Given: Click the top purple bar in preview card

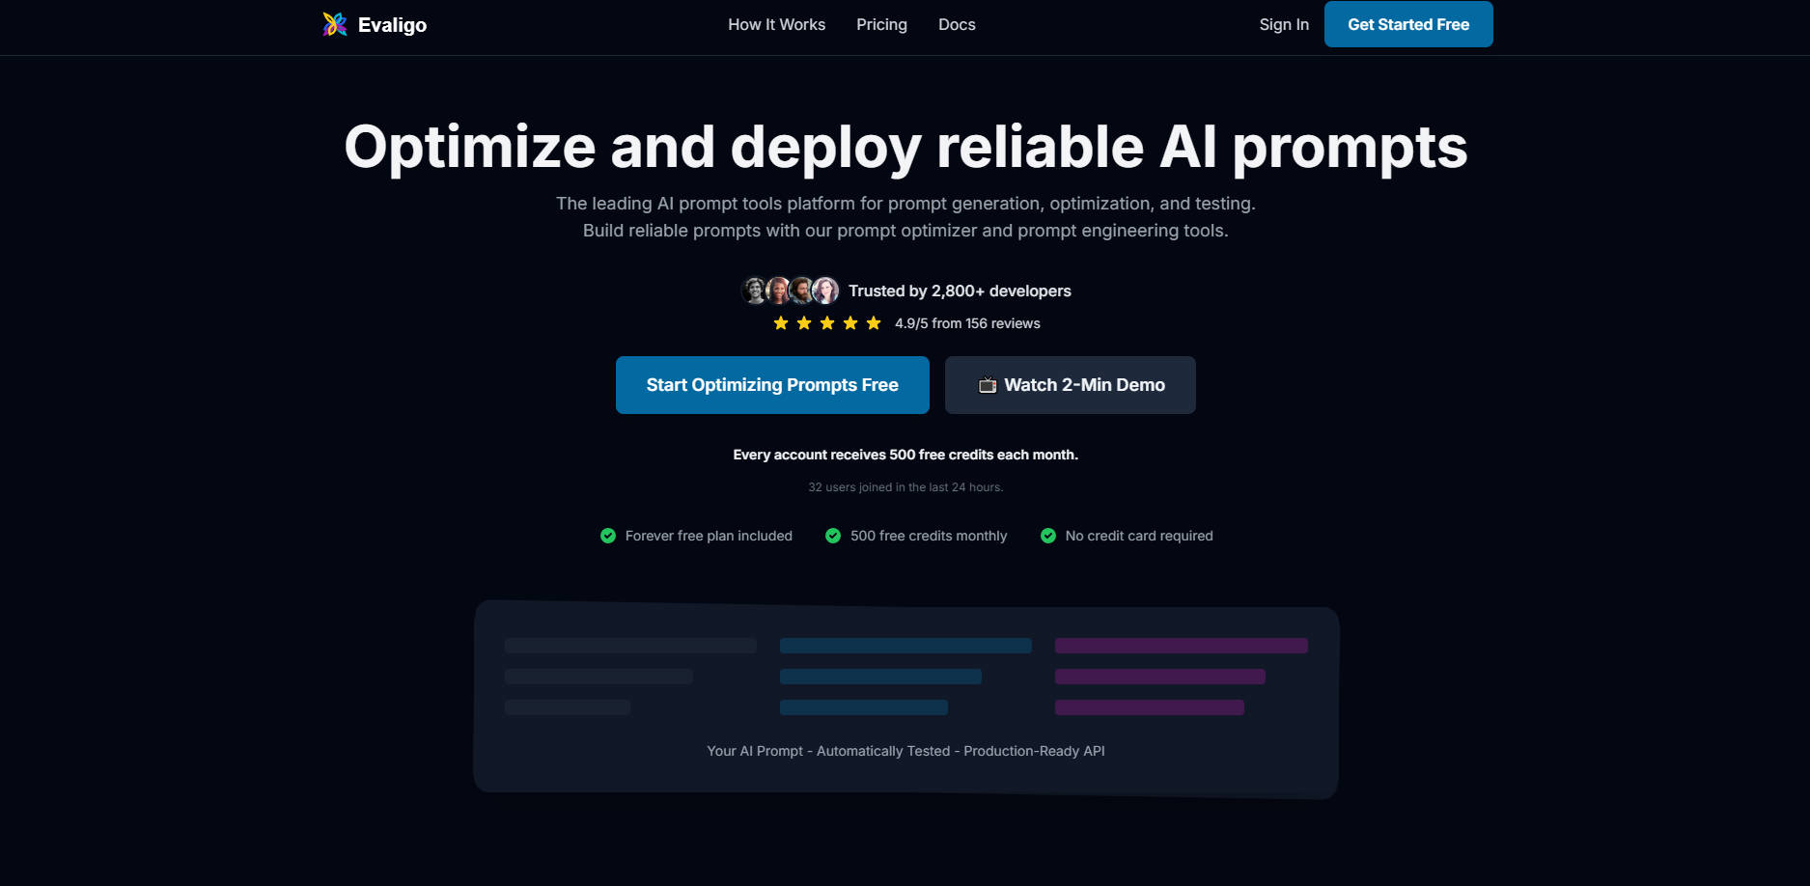Looking at the screenshot, I should coord(1181,646).
